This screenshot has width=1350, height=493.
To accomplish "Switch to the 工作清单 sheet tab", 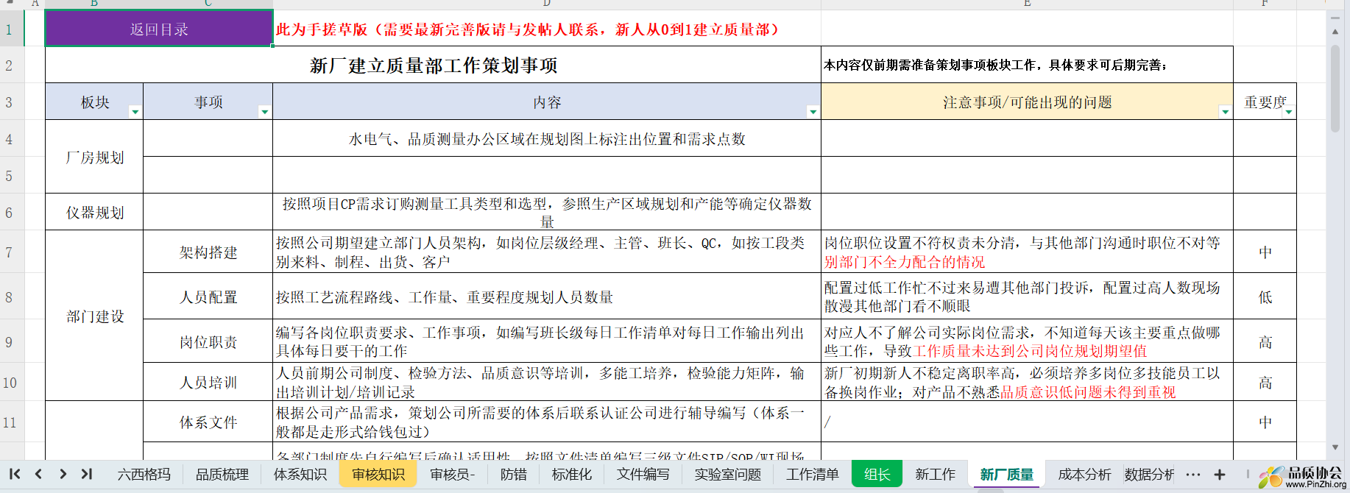I will (813, 475).
